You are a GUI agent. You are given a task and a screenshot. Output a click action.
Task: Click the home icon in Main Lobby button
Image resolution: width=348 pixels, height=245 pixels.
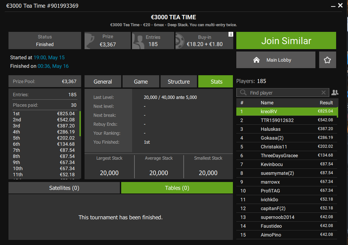coord(257,60)
